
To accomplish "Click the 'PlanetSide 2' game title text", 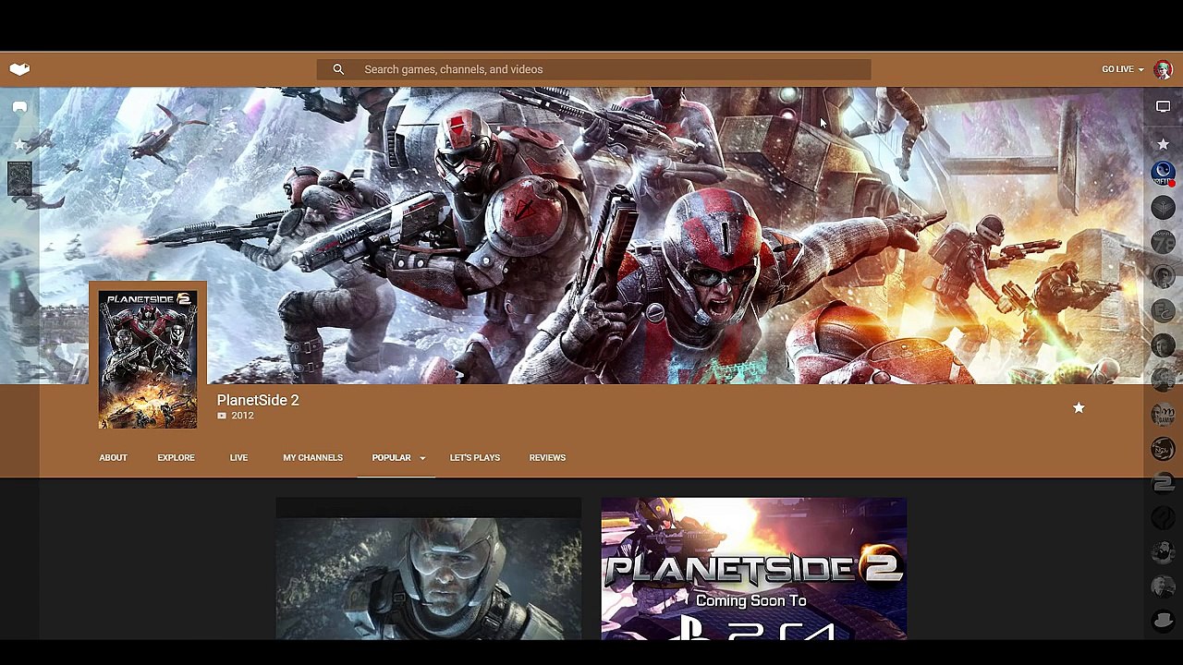I will [258, 400].
